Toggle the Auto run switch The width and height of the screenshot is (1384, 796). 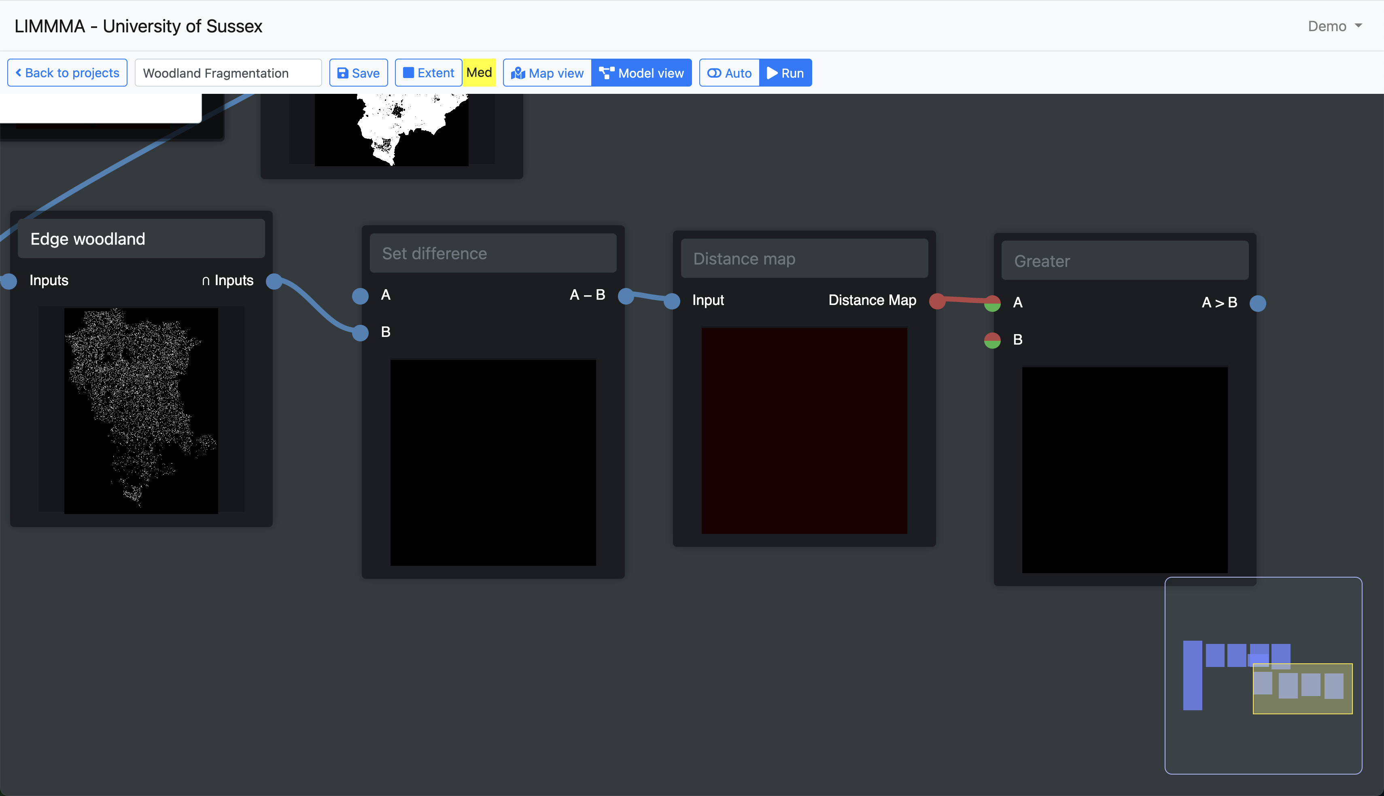click(x=729, y=73)
